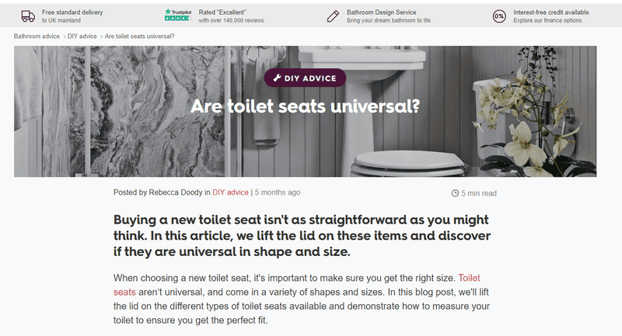Image resolution: width=622 pixels, height=336 pixels.
Task: Select Are toilet seats universal? breadcrumb
Action: pos(140,36)
